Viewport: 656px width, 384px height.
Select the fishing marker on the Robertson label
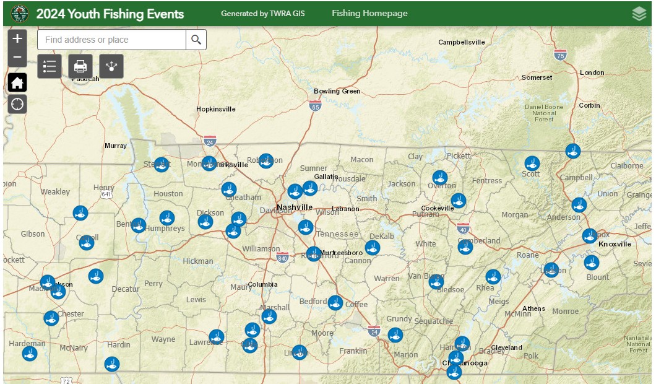(266, 161)
